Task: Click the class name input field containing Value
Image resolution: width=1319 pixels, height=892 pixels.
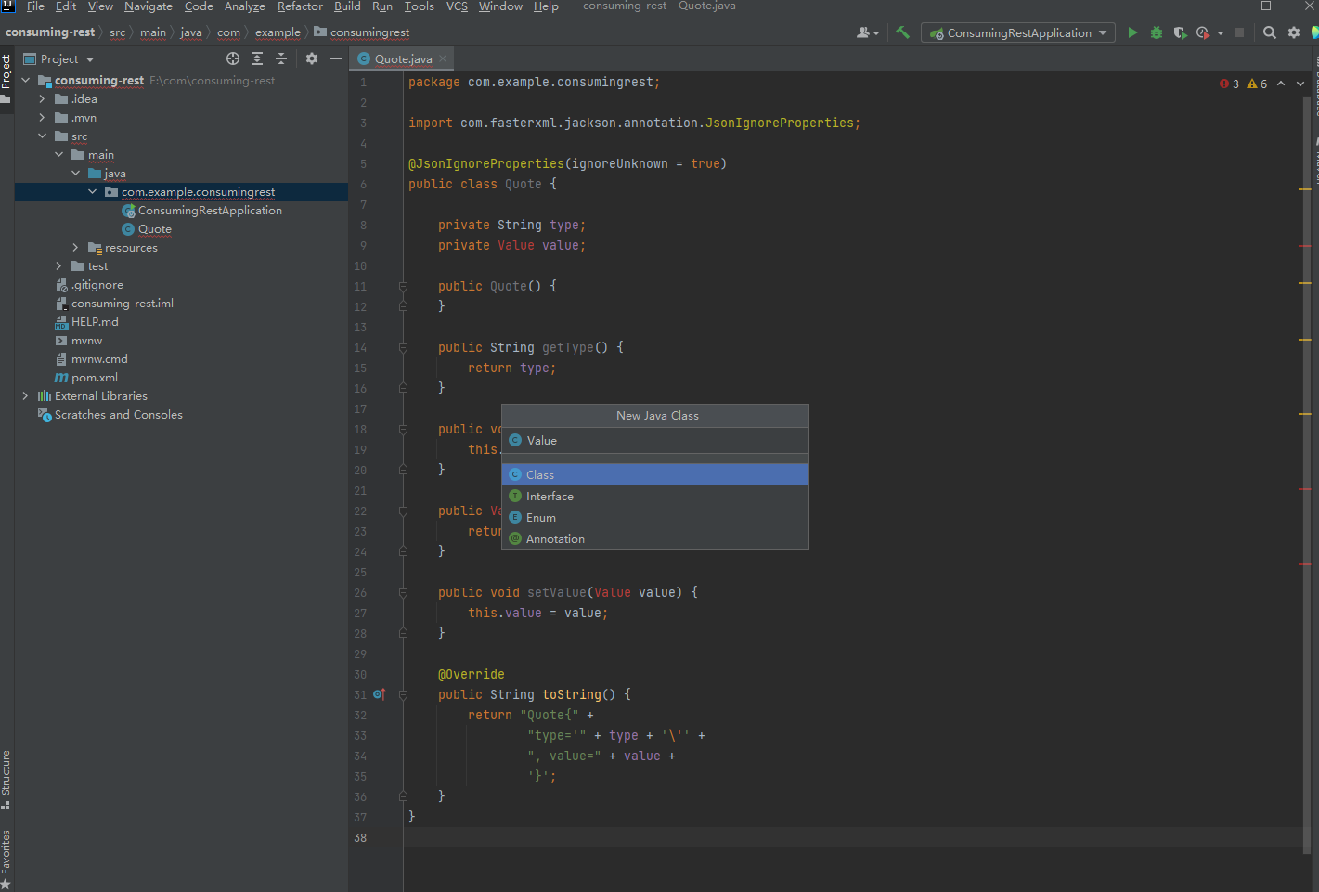Action: click(654, 441)
